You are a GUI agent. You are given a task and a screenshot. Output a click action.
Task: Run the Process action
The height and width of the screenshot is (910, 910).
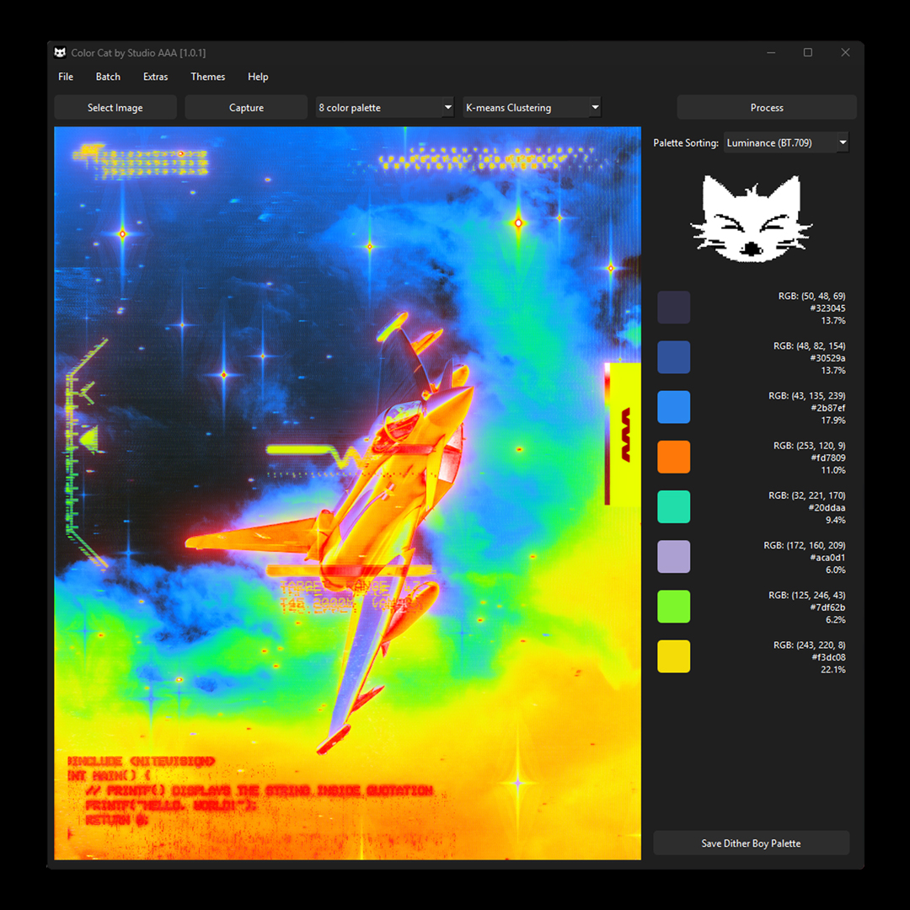(766, 107)
